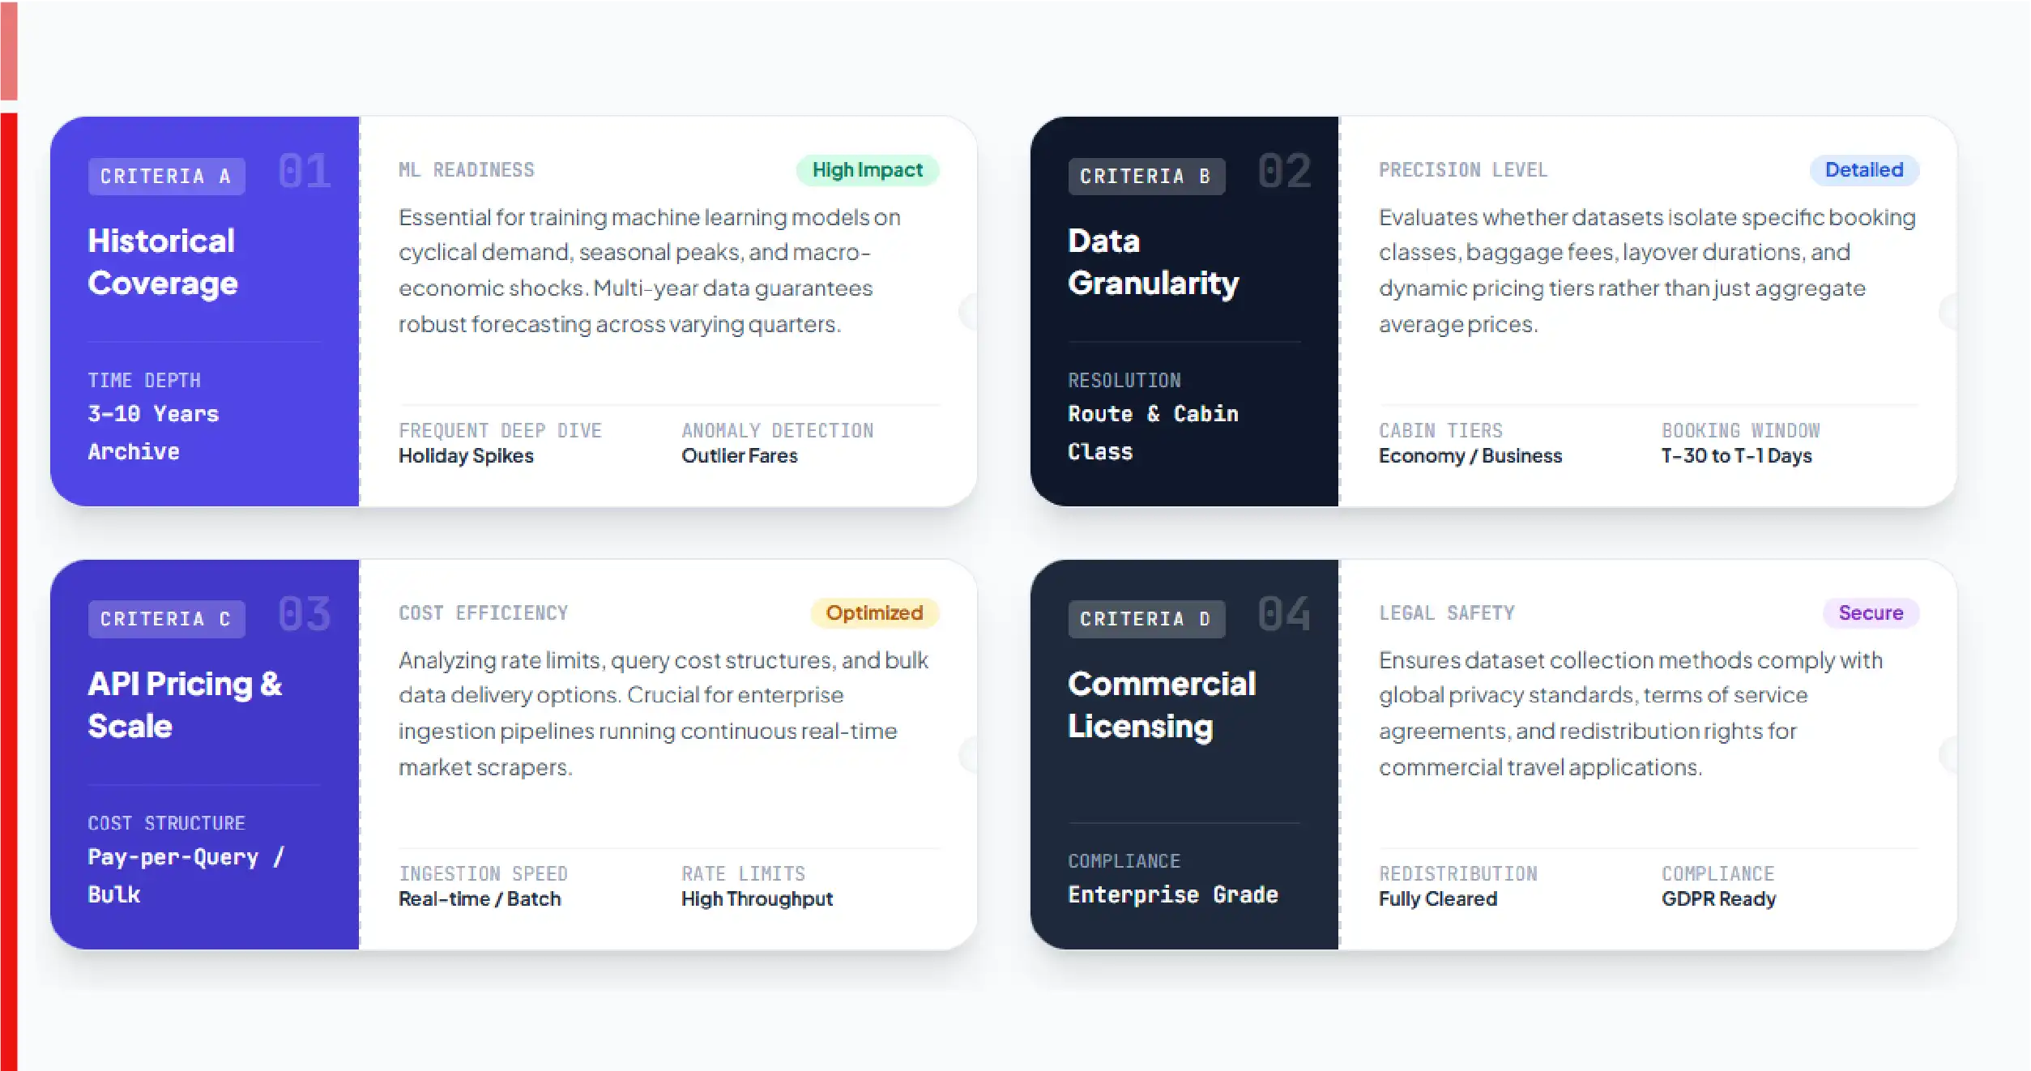Select the Holiday Spikes value

466,456
